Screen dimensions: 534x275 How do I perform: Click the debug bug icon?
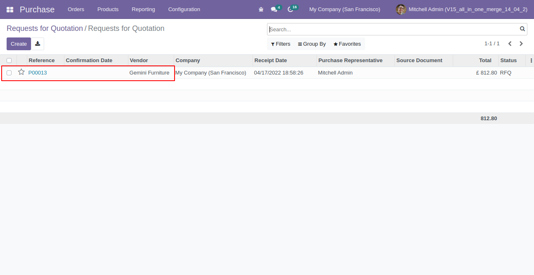click(x=261, y=9)
